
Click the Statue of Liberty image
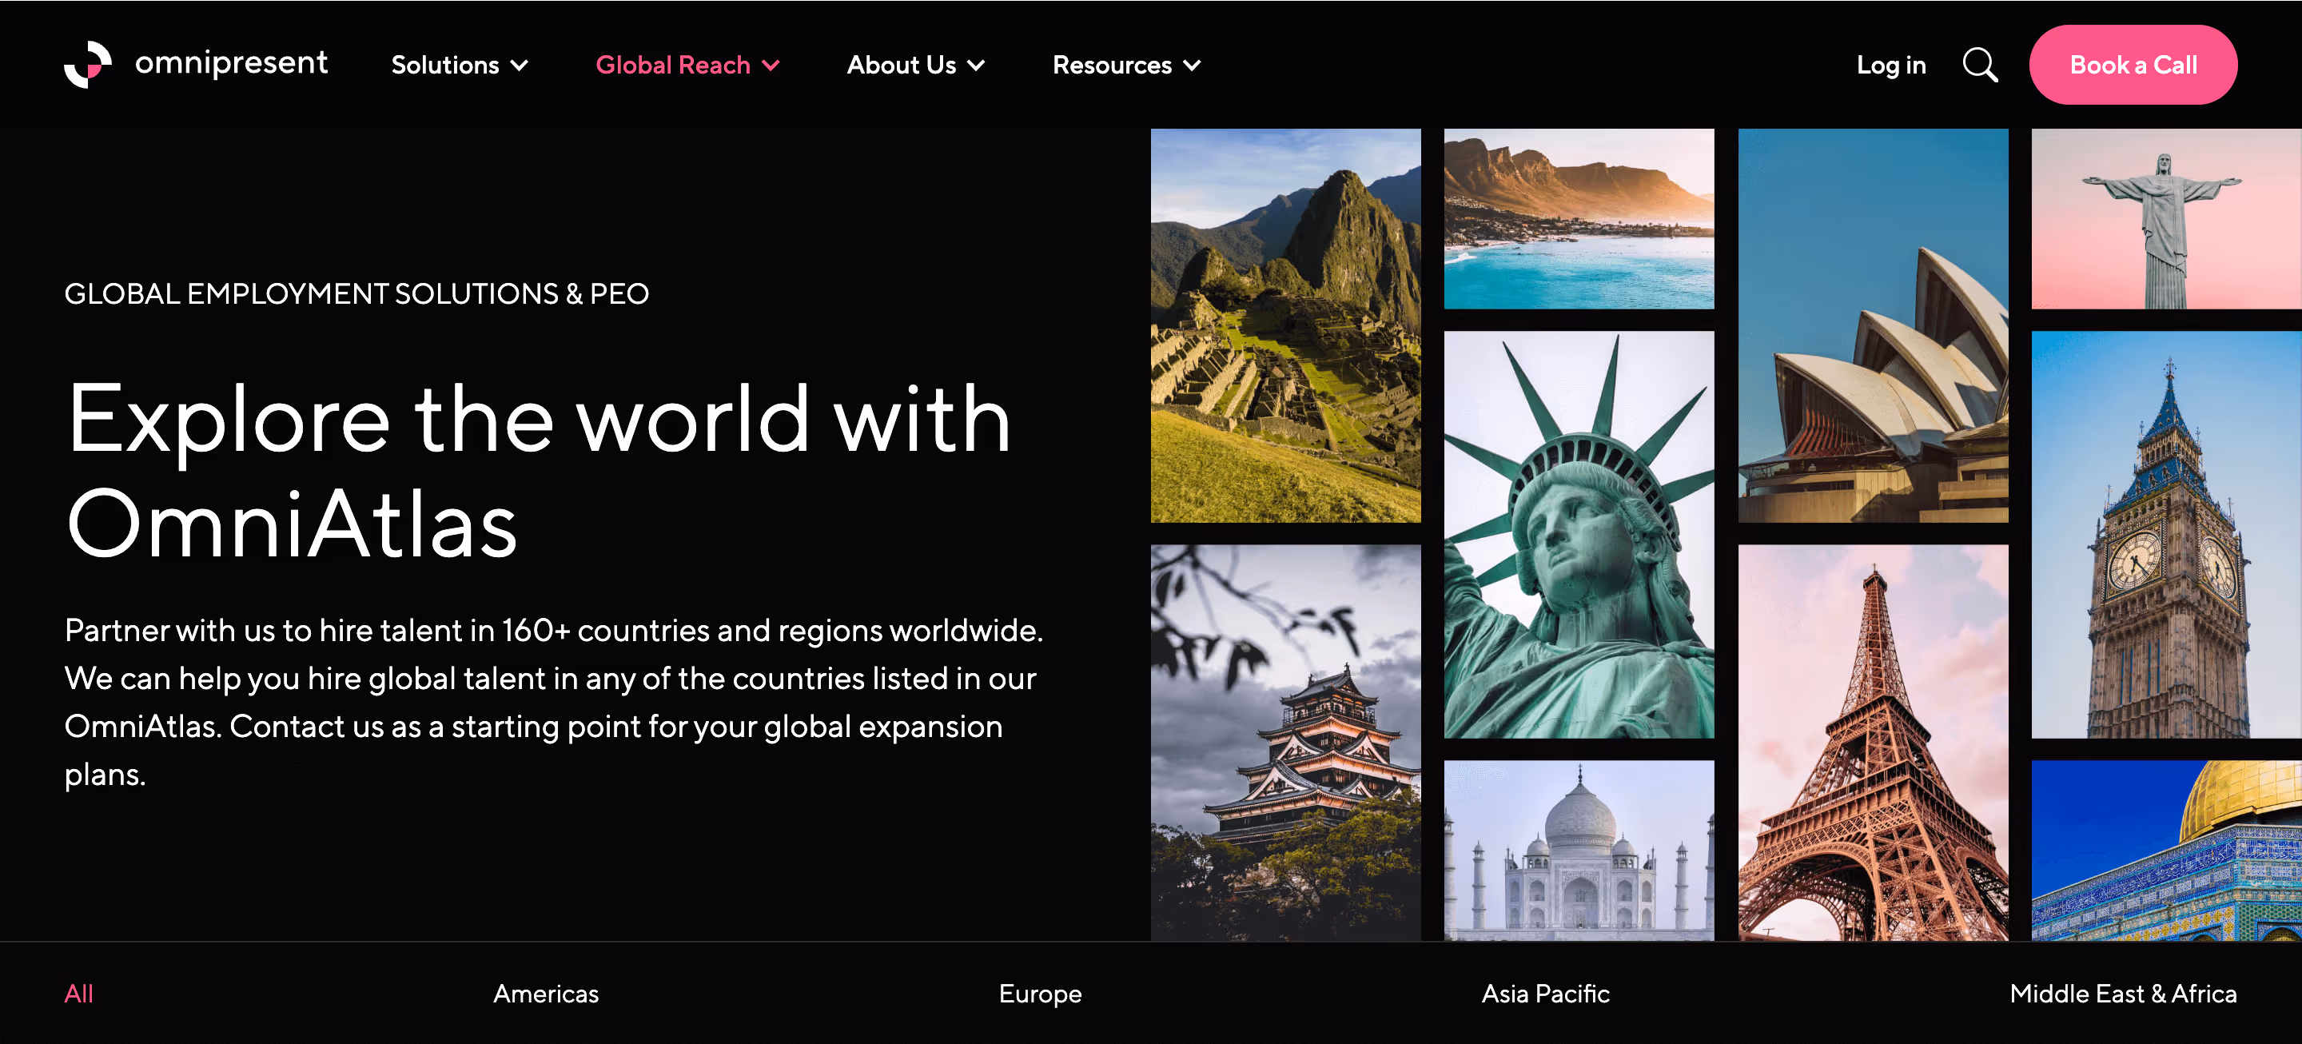coord(1578,535)
